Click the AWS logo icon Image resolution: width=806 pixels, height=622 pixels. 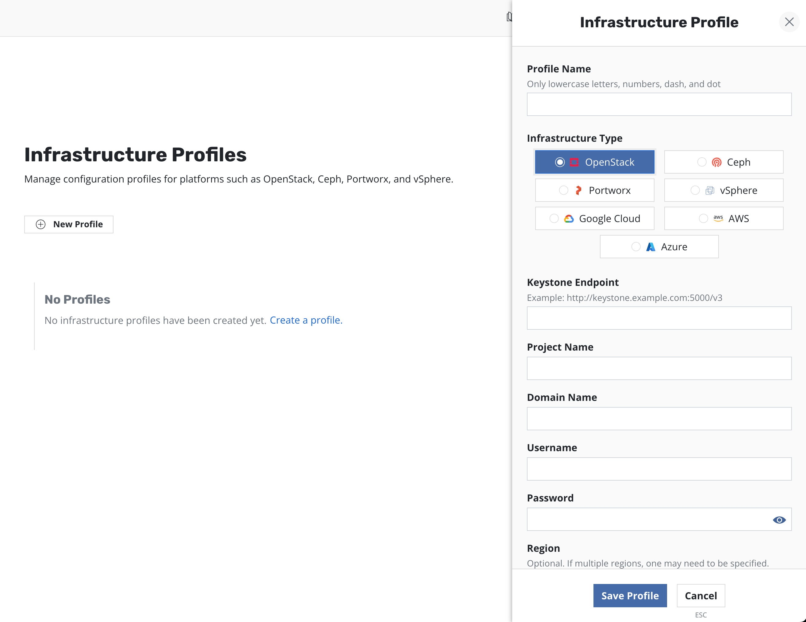[718, 218]
